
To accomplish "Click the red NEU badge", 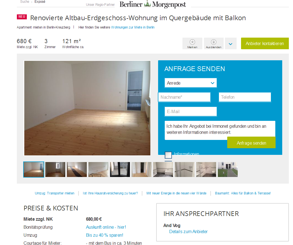I will (22, 17).
